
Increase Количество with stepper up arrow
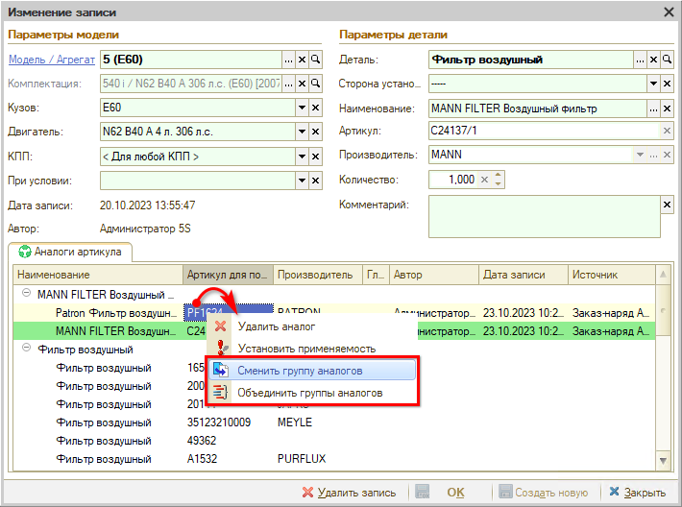498,175
